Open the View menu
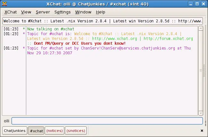The height and width of the screenshot is (137, 208). [x=26, y=12]
